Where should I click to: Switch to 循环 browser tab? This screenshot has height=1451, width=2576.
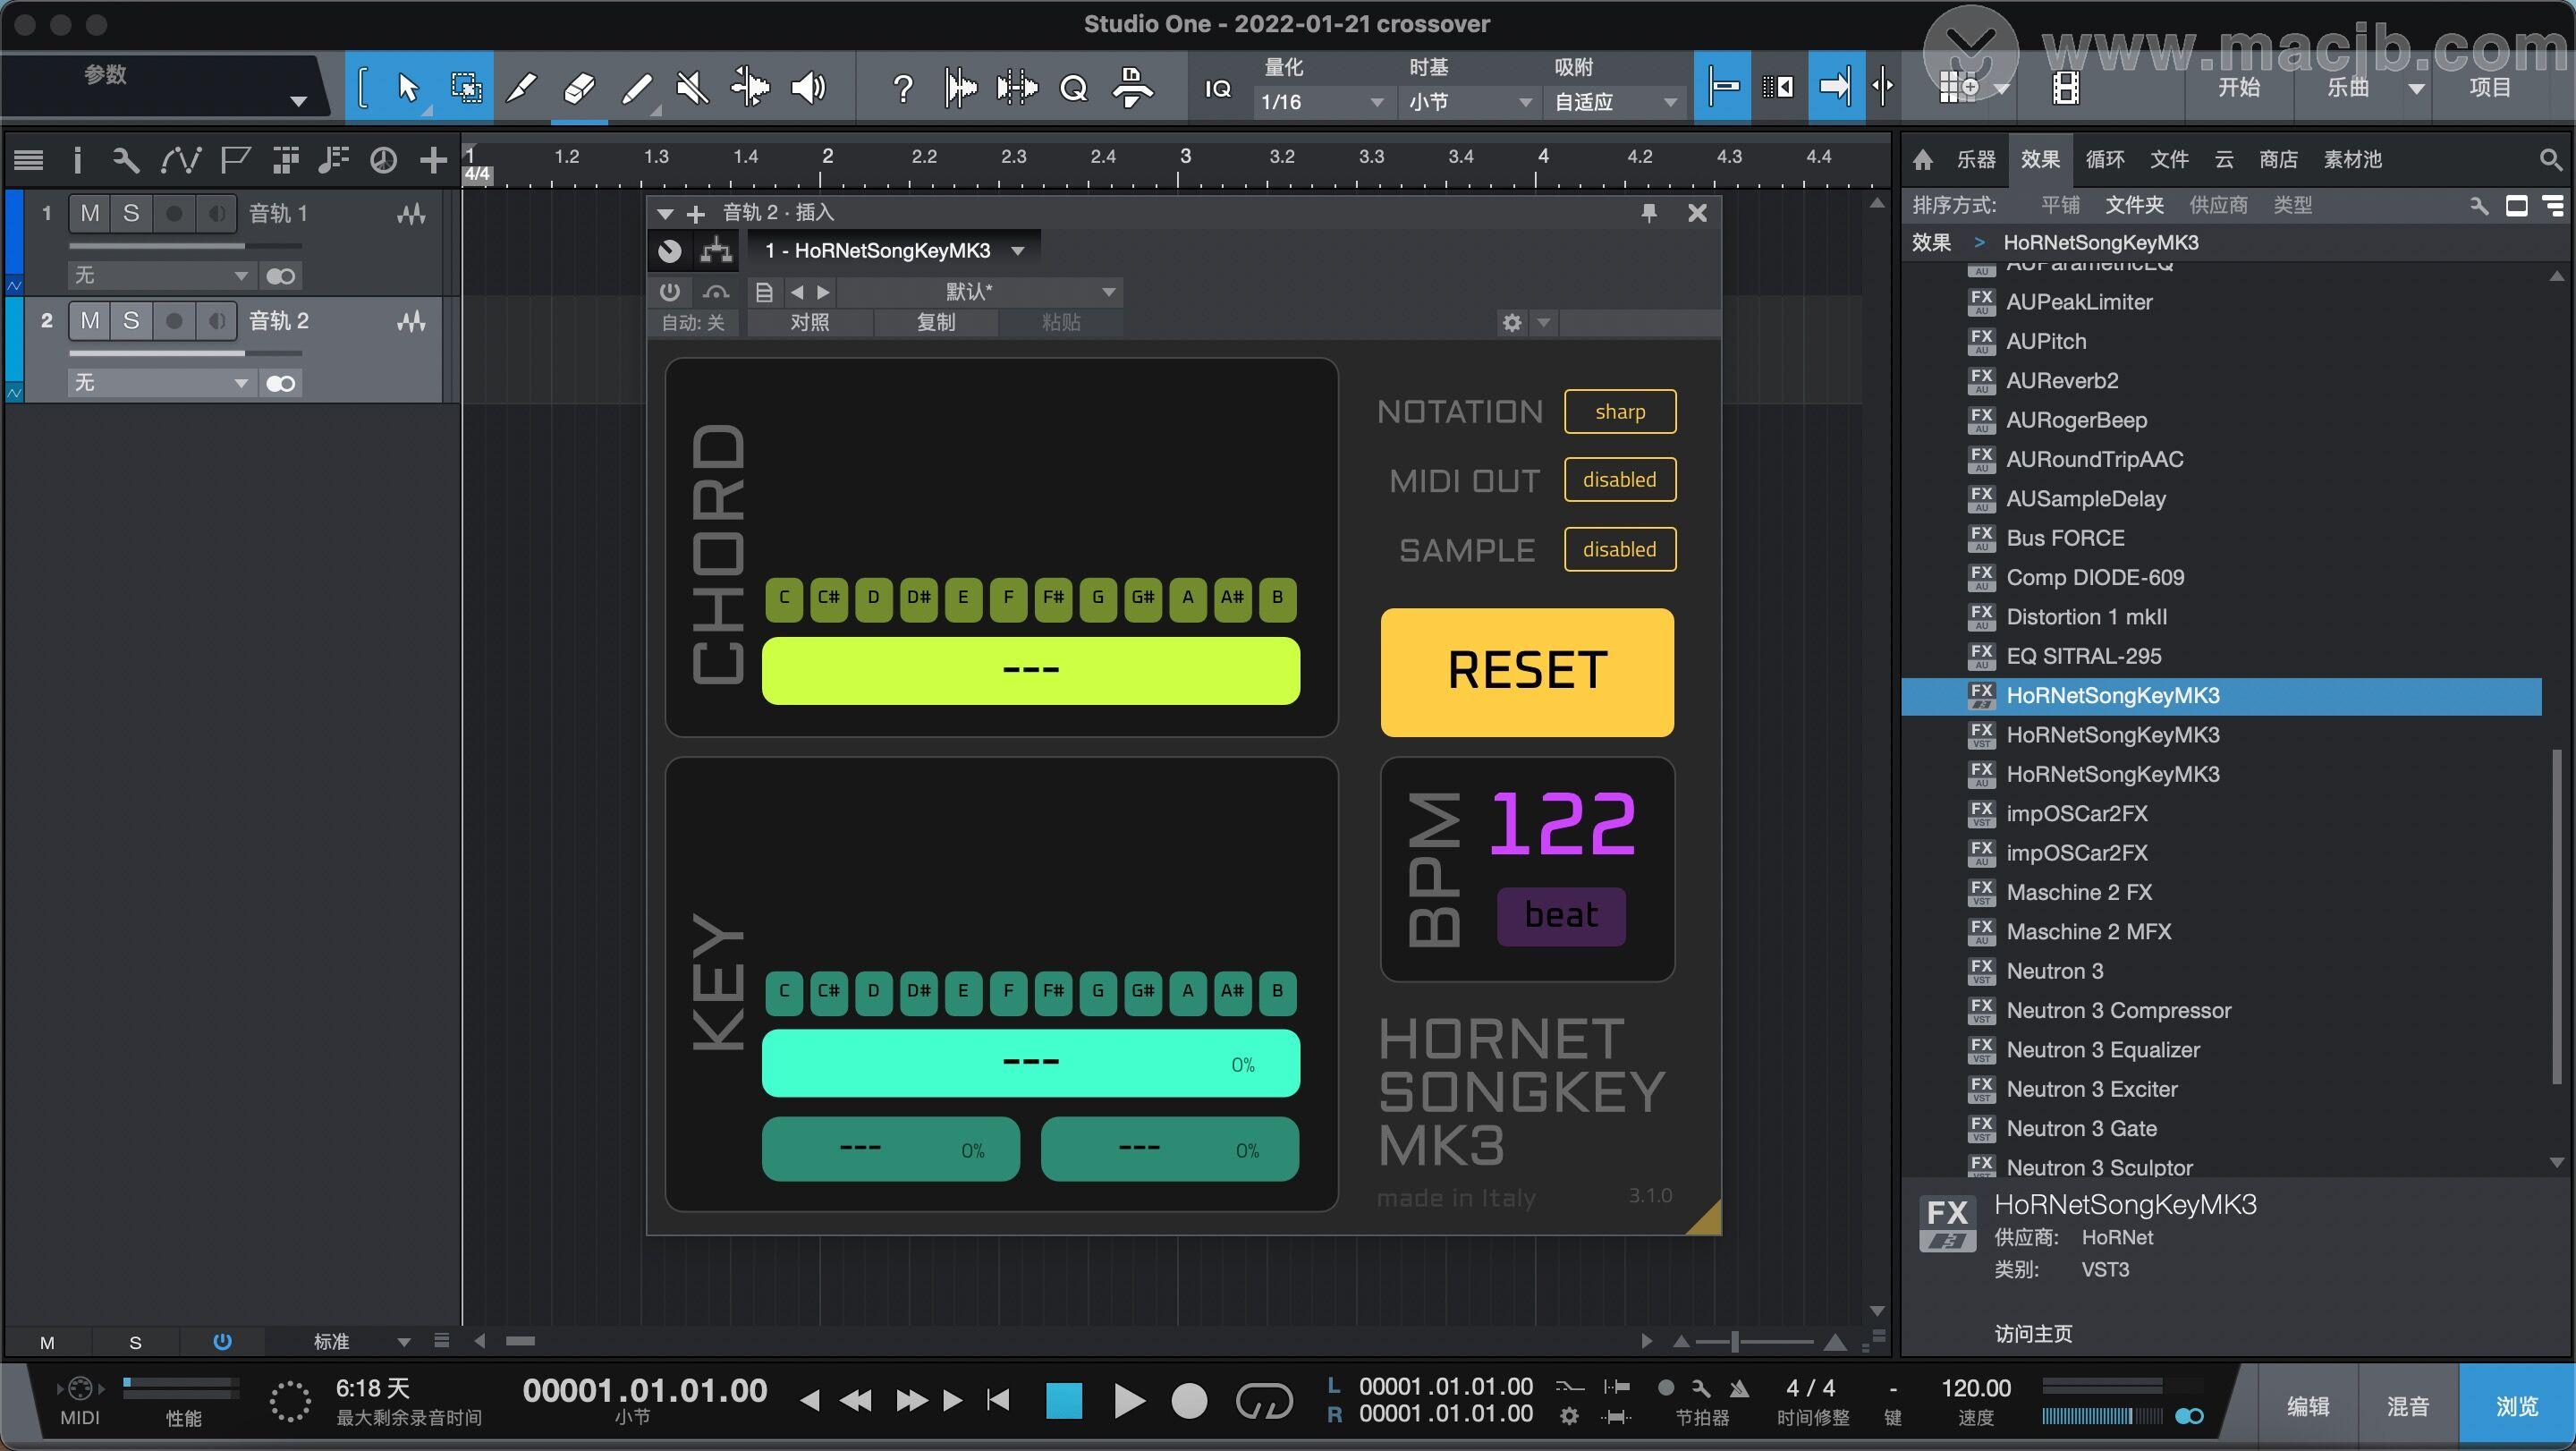click(2105, 159)
